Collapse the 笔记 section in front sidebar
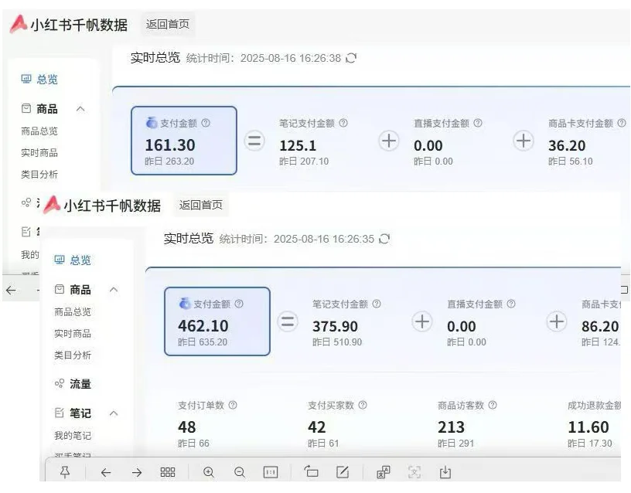This screenshot has width=631, height=493. 114,413
